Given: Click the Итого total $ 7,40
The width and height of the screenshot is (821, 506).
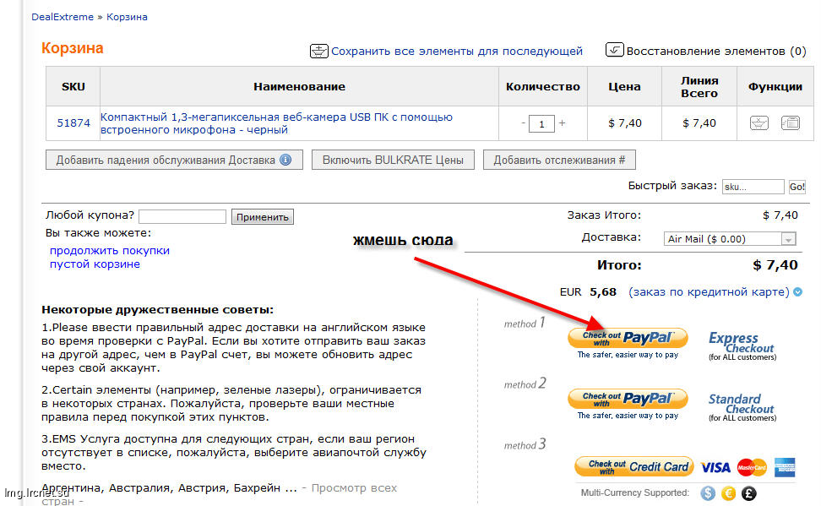Looking at the screenshot, I should pyautogui.click(x=775, y=265).
